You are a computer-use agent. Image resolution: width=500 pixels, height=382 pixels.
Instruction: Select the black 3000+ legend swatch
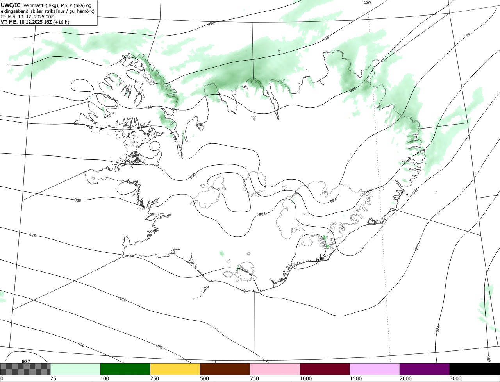click(x=475, y=369)
